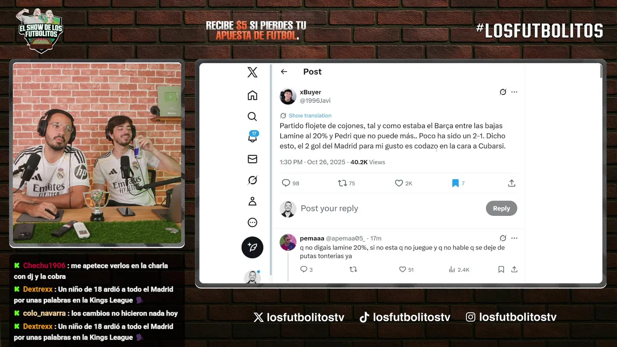Screen dimensions: 617x347
Task: Repost the post with 75 reposts
Action: coord(347,183)
